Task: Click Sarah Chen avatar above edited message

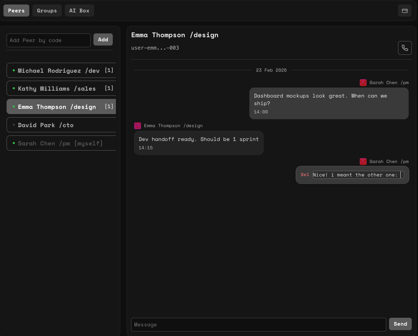Action: pos(363,162)
